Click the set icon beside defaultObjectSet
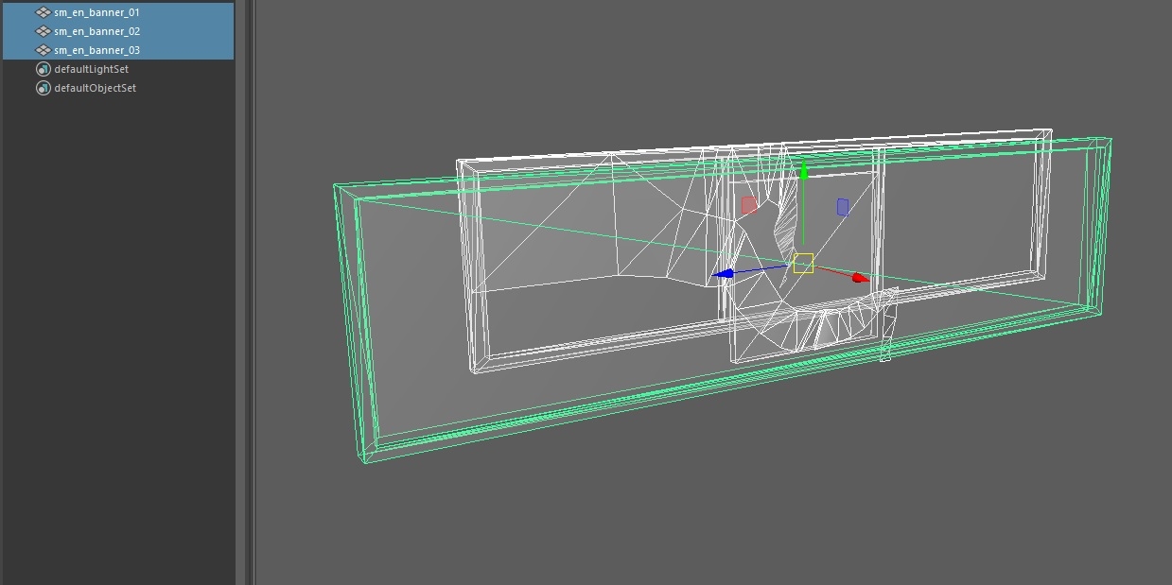 (x=43, y=87)
